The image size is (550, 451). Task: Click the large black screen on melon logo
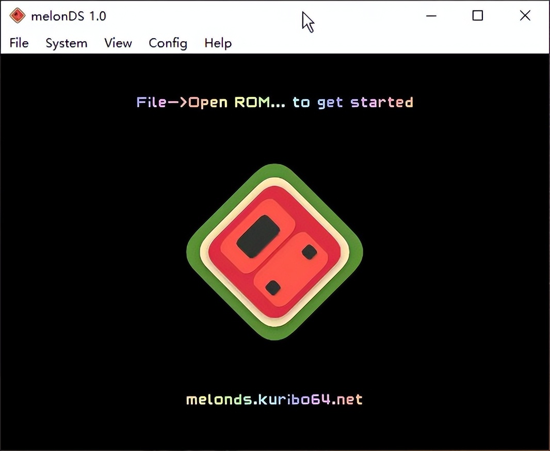click(x=258, y=236)
